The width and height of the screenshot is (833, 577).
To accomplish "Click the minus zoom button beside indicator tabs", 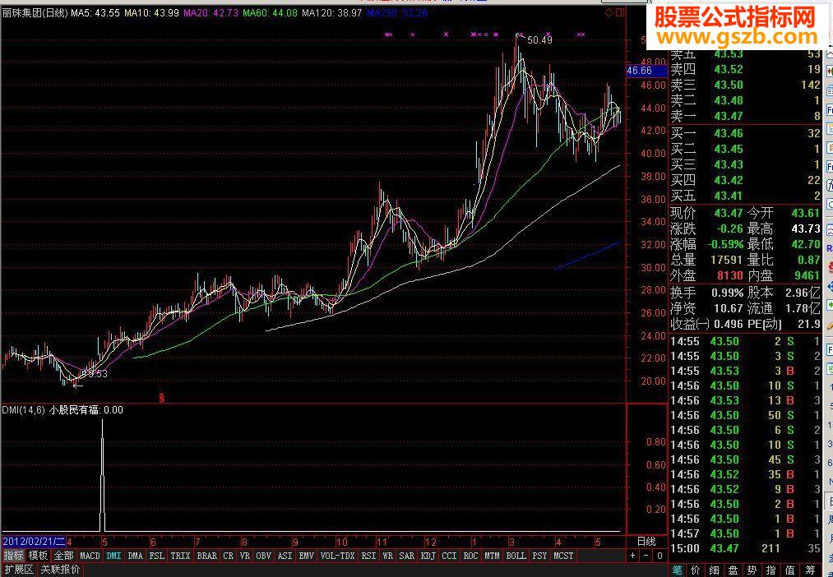I will coord(646,556).
